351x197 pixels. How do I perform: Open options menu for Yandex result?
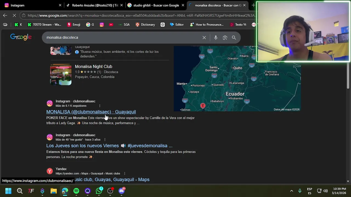pyautogui.click(x=124, y=173)
